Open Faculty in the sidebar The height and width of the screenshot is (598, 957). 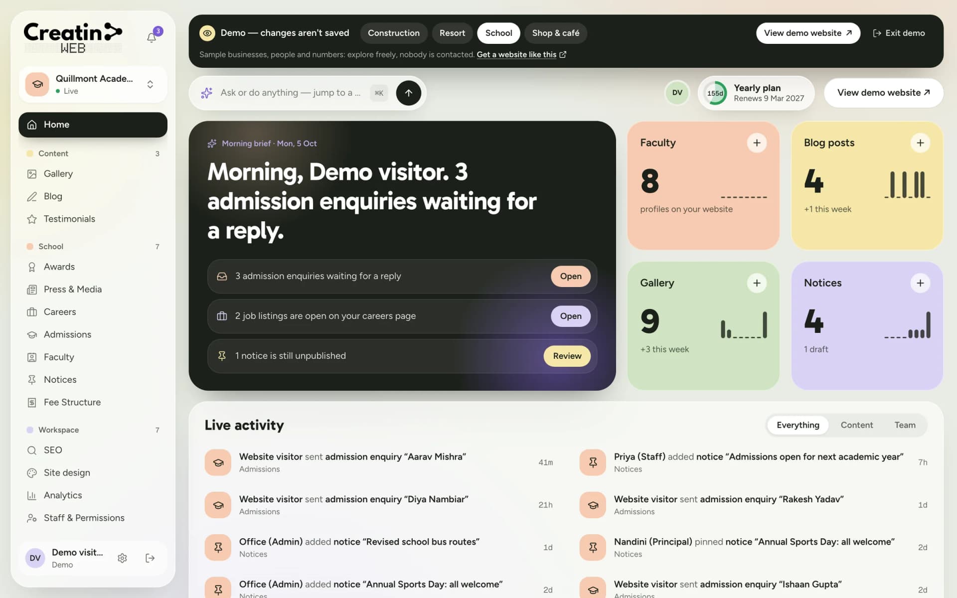coord(93,357)
